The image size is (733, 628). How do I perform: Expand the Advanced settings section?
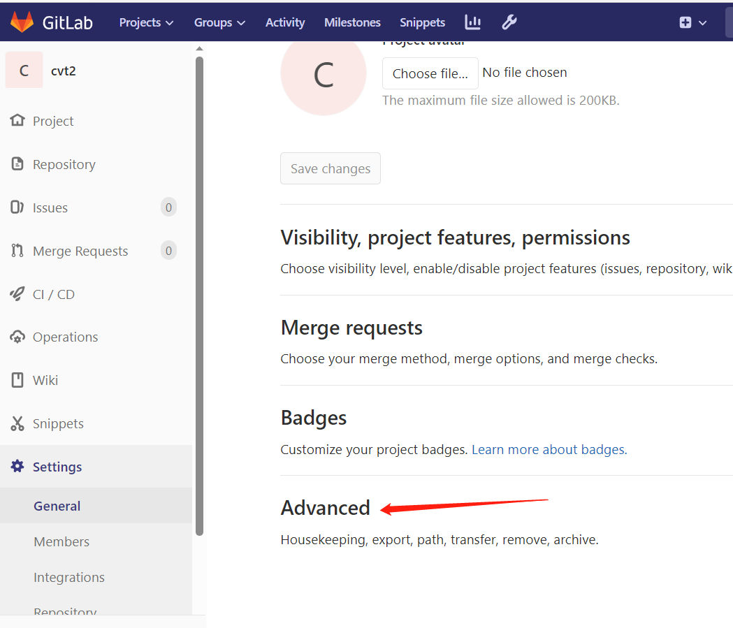tap(326, 508)
